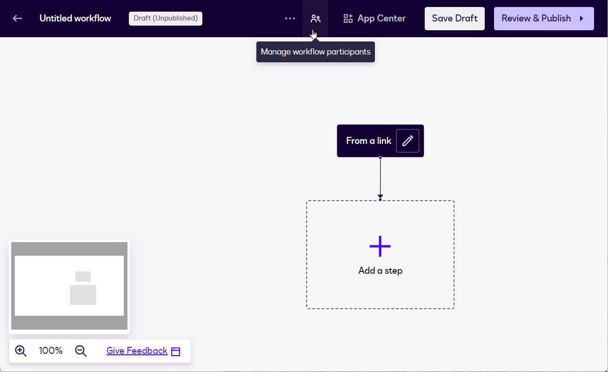608x372 pixels.
Task: Click the 100% zoom level indicator
Action: pyautogui.click(x=50, y=351)
